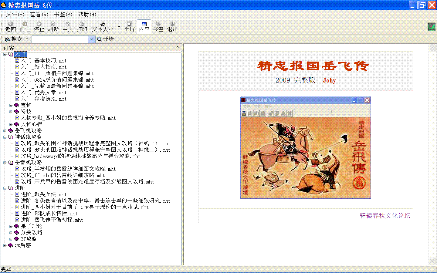Click the book icon beside BT攻略
The height and width of the screenshot is (273, 437).
pyautogui.click(x=17, y=239)
